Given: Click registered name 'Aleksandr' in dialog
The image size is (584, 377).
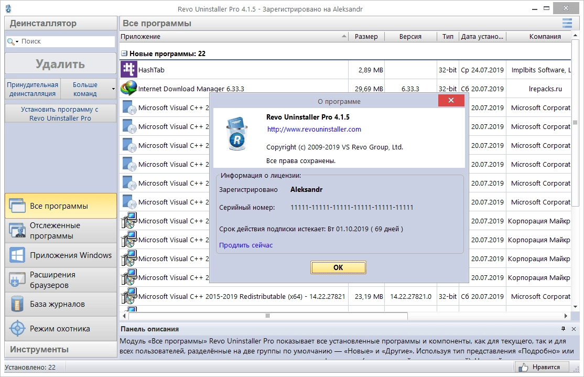Looking at the screenshot, I should pyautogui.click(x=306, y=189).
